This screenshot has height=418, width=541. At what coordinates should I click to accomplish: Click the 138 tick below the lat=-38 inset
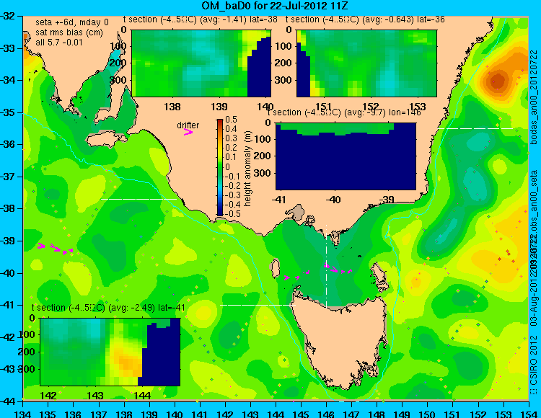(172, 107)
